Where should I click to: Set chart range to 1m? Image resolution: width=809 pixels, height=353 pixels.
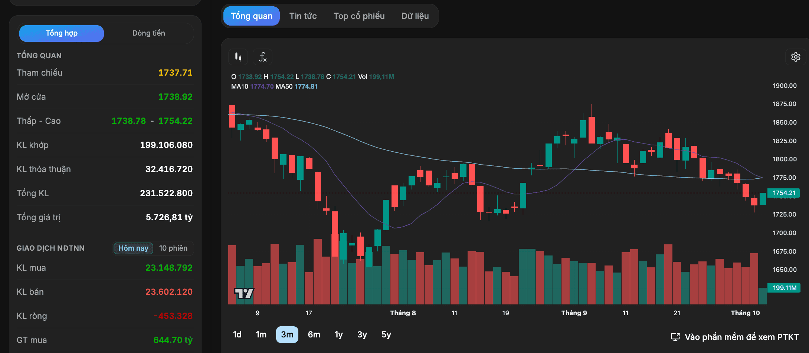tap(261, 334)
